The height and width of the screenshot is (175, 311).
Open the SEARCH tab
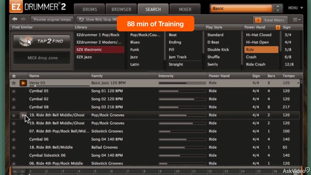(153, 9)
